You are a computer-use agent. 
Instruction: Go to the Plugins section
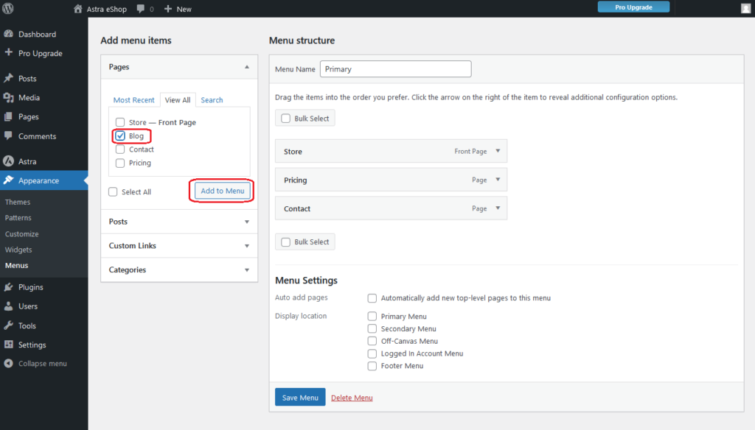tap(31, 287)
